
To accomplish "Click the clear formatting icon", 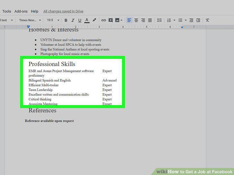I will tap(207, 20).
